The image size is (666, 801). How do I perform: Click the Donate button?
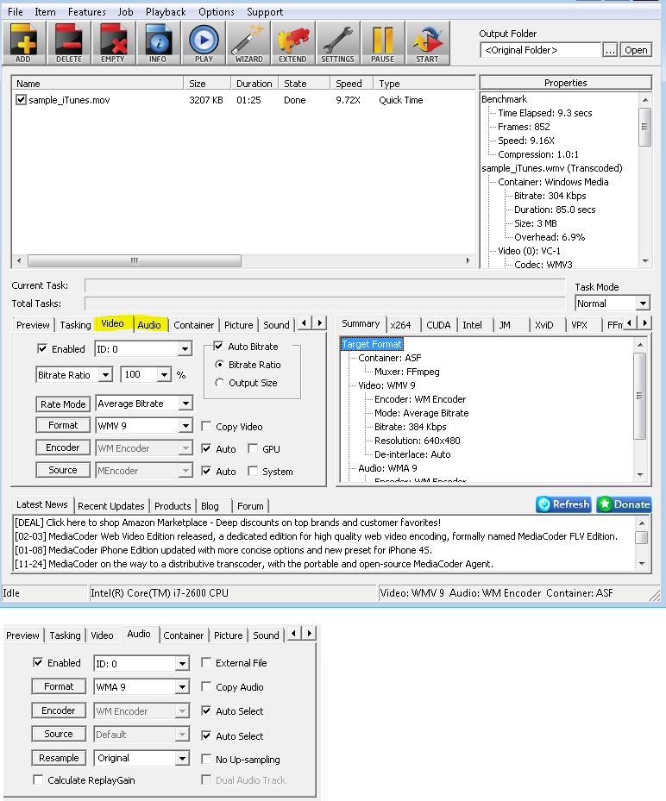(x=624, y=504)
